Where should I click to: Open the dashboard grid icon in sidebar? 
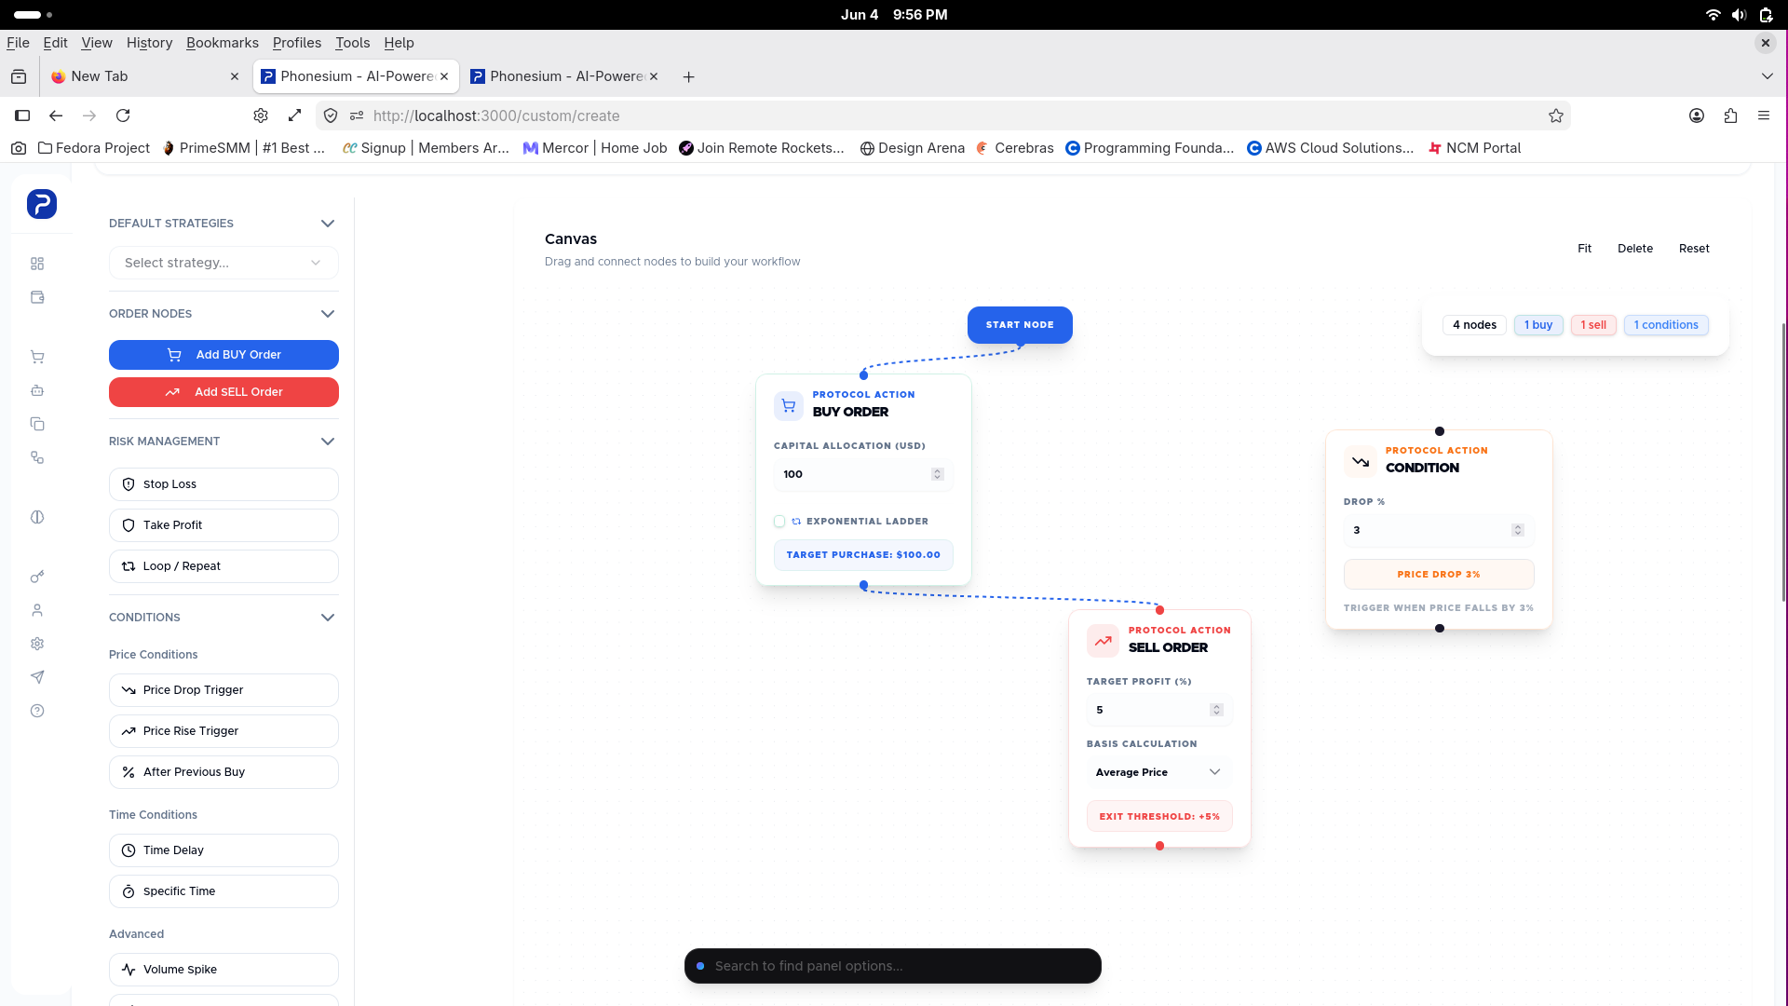[37, 264]
